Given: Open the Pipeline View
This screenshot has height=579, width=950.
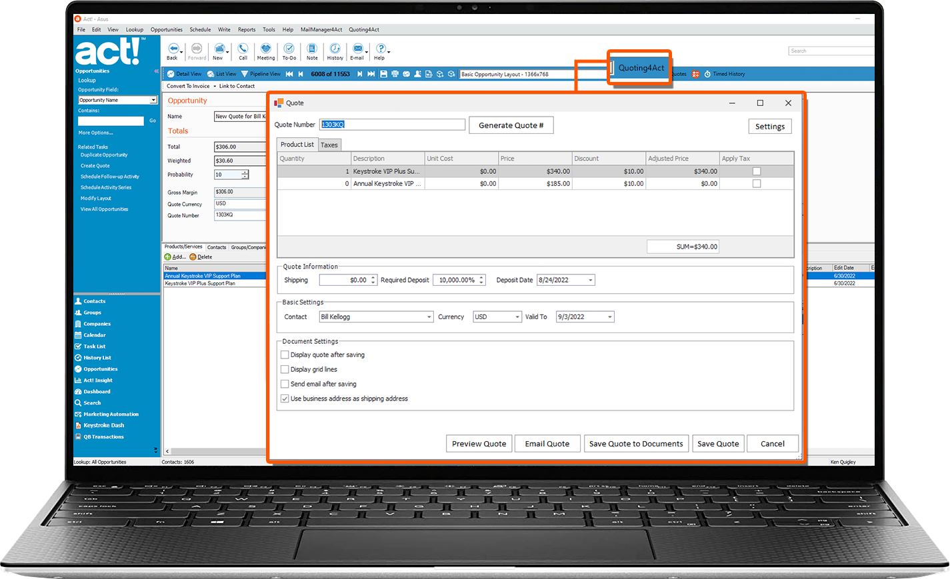Looking at the screenshot, I should 261,74.
